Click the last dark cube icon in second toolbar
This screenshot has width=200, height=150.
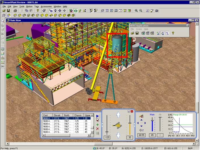[x=73, y=15]
